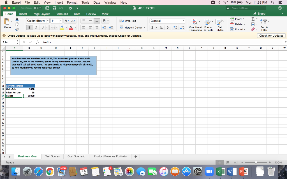Toggle bold formatting
Screen dimensions: 287x179
coord(30,27)
